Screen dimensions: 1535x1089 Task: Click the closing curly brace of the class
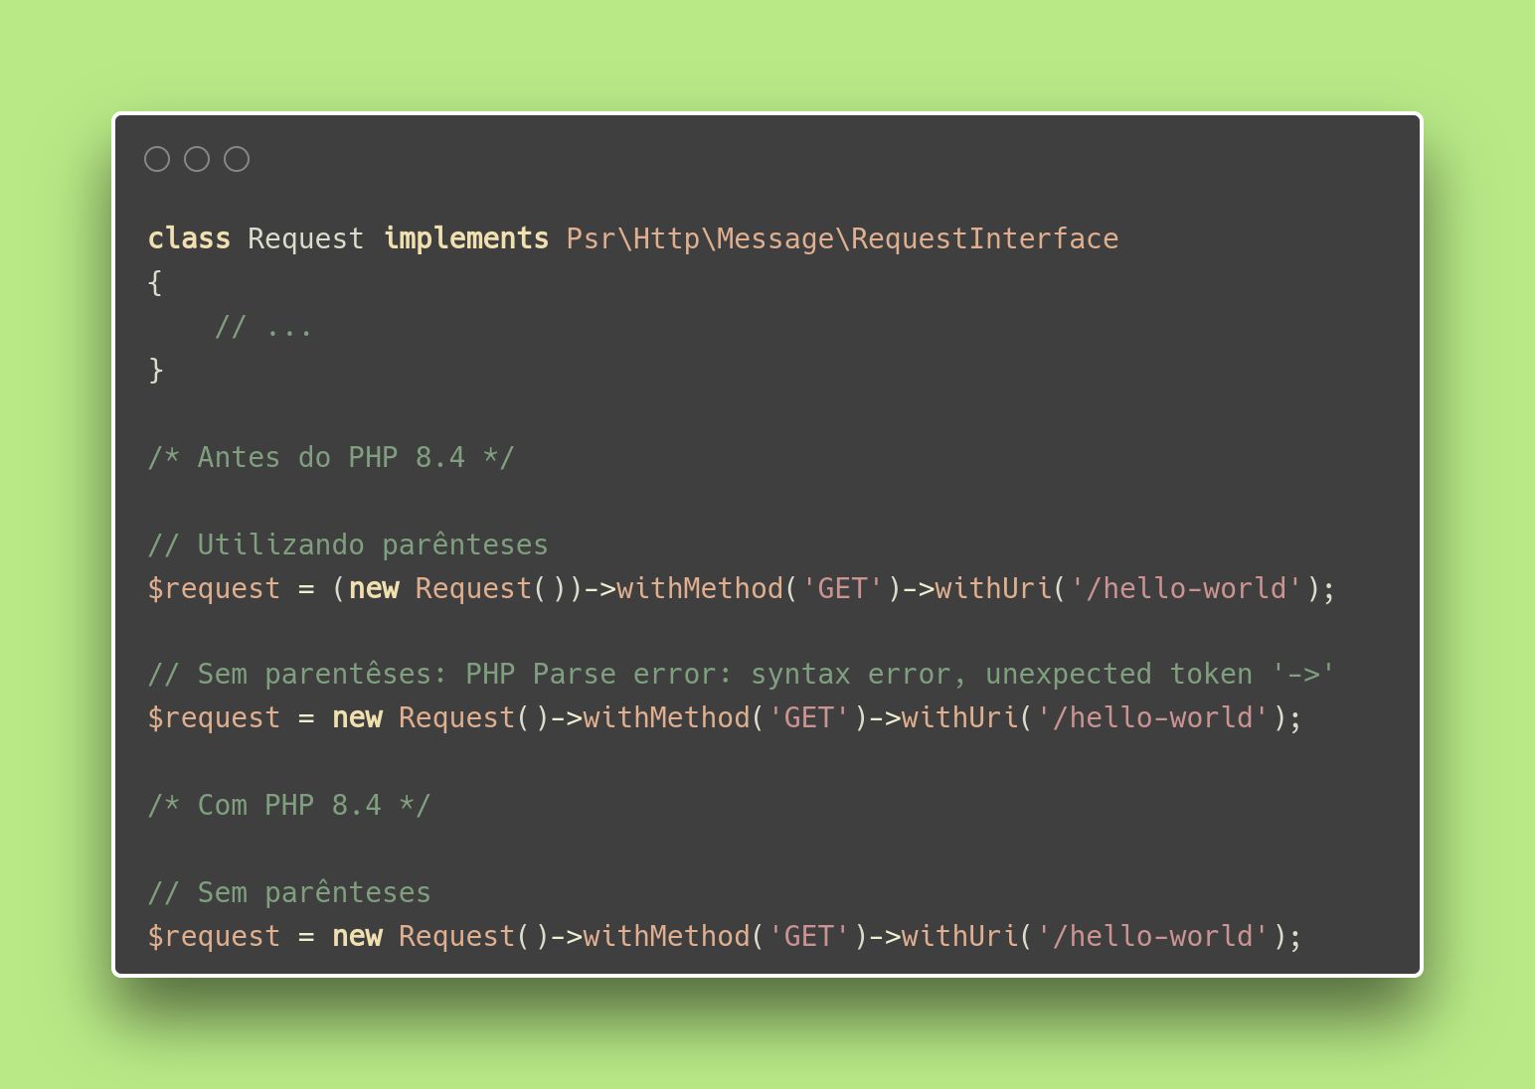(155, 371)
